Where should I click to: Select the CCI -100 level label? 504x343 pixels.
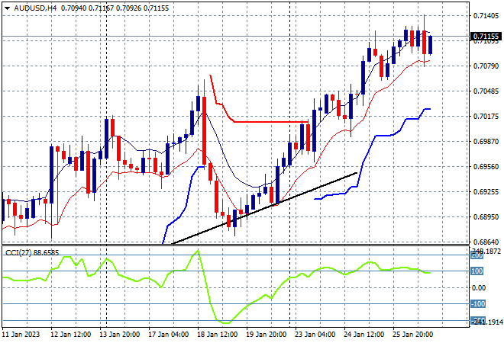point(477,304)
